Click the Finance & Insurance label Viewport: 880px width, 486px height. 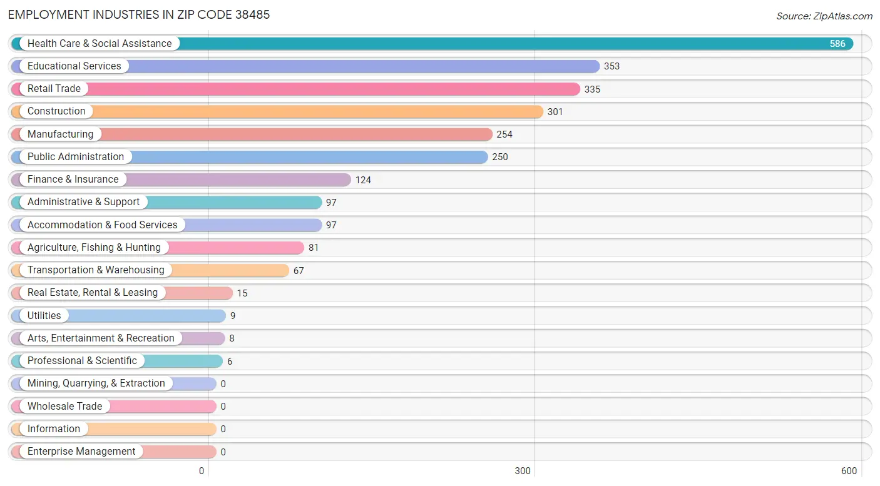(x=73, y=180)
